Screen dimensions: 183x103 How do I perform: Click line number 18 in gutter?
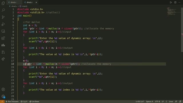[x=13, y=64]
